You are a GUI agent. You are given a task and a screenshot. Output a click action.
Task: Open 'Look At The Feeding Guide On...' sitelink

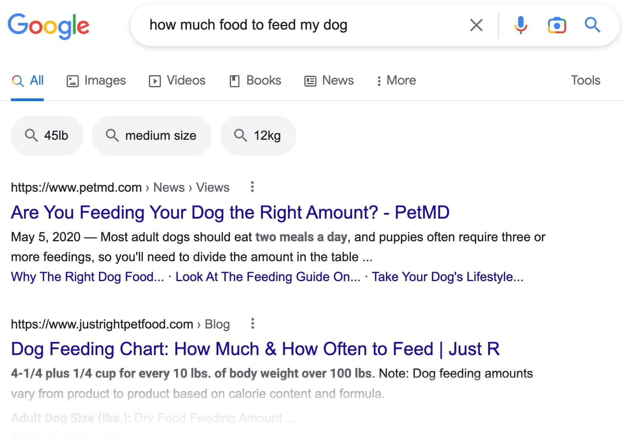268,277
